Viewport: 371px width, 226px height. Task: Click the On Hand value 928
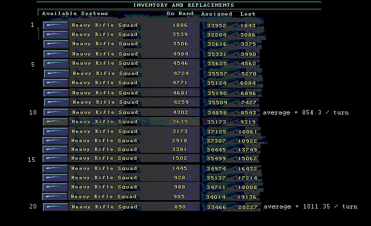180,178
